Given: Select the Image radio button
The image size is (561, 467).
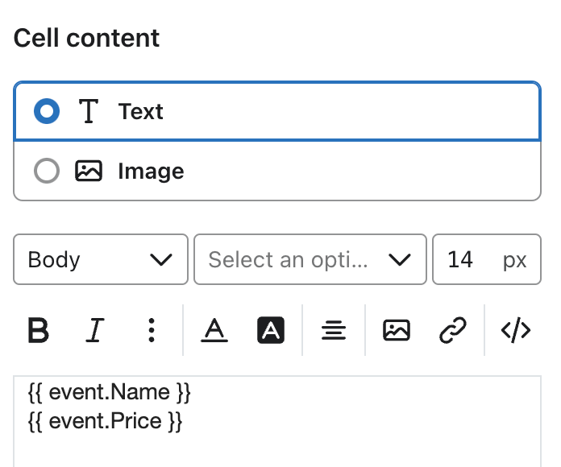Looking at the screenshot, I should coord(47,172).
